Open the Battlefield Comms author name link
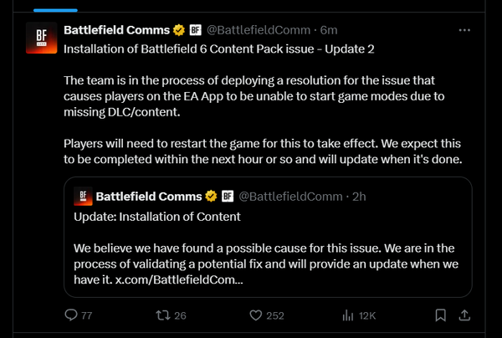 (117, 31)
